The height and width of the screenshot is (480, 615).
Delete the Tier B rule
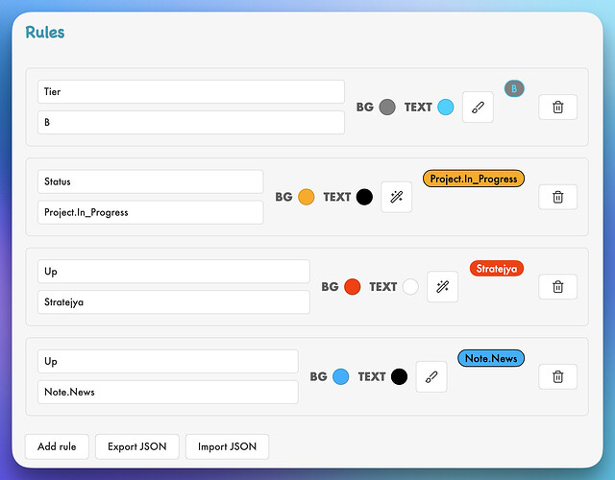coord(557,108)
